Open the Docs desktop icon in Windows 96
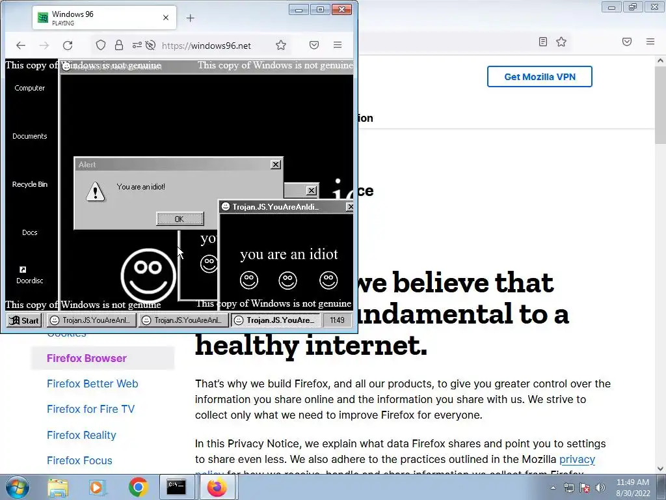The image size is (666, 500). [30, 232]
